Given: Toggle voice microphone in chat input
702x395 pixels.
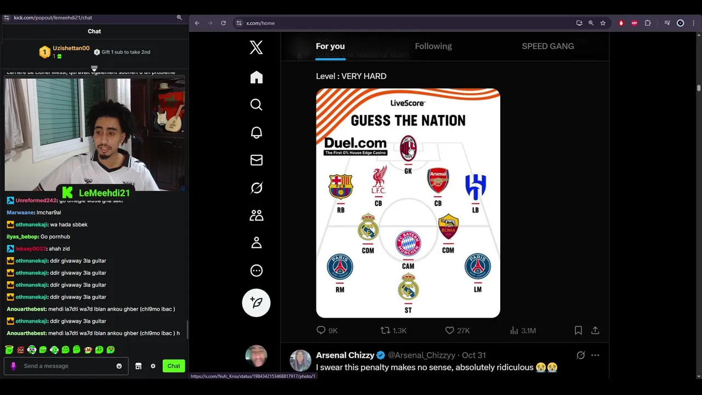Looking at the screenshot, I should click(x=14, y=366).
